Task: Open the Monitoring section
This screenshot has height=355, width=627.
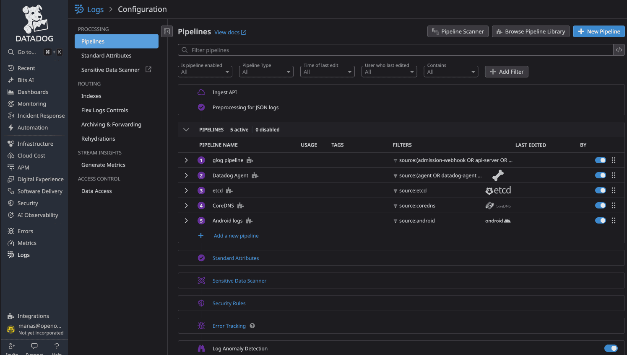Action: (30, 103)
